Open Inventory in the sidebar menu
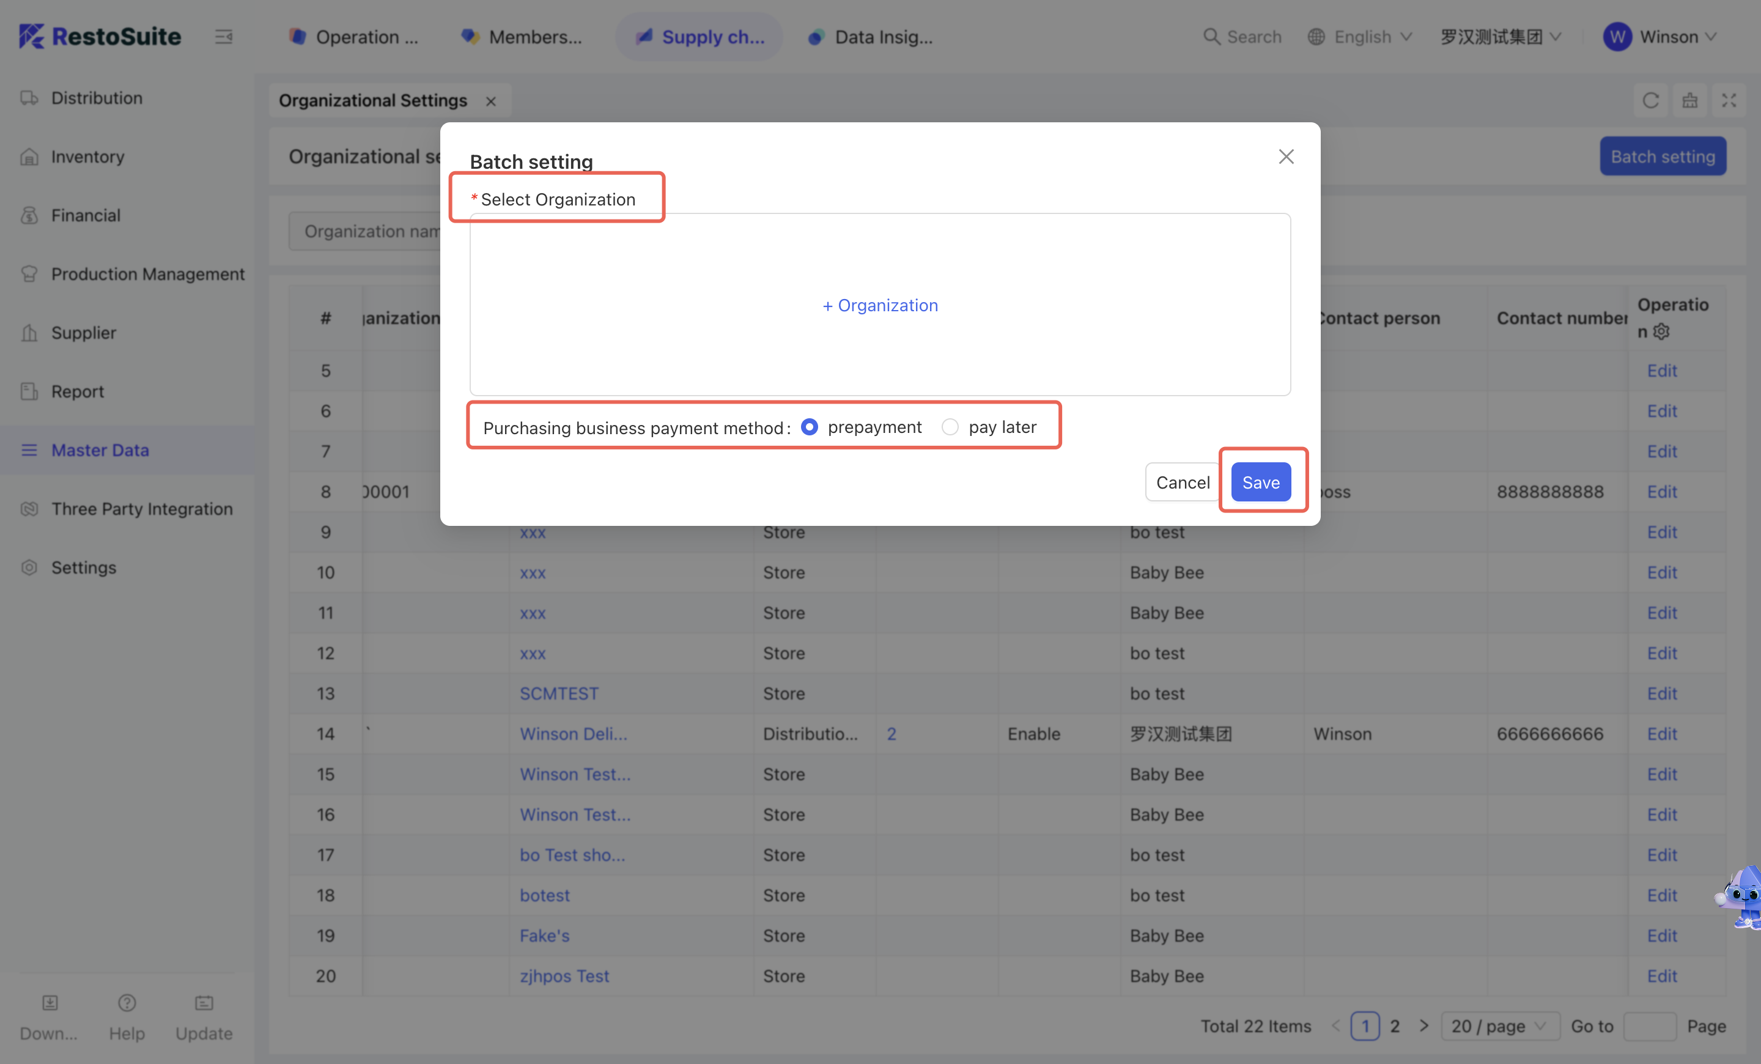The image size is (1761, 1064). [87, 157]
